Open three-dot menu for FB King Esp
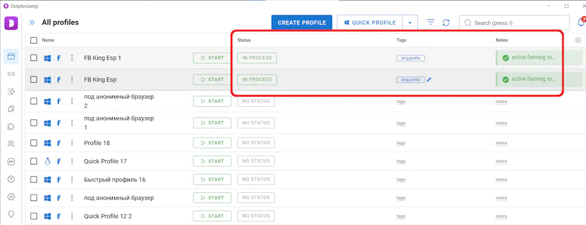The image size is (586, 225). pyautogui.click(x=72, y=80)
